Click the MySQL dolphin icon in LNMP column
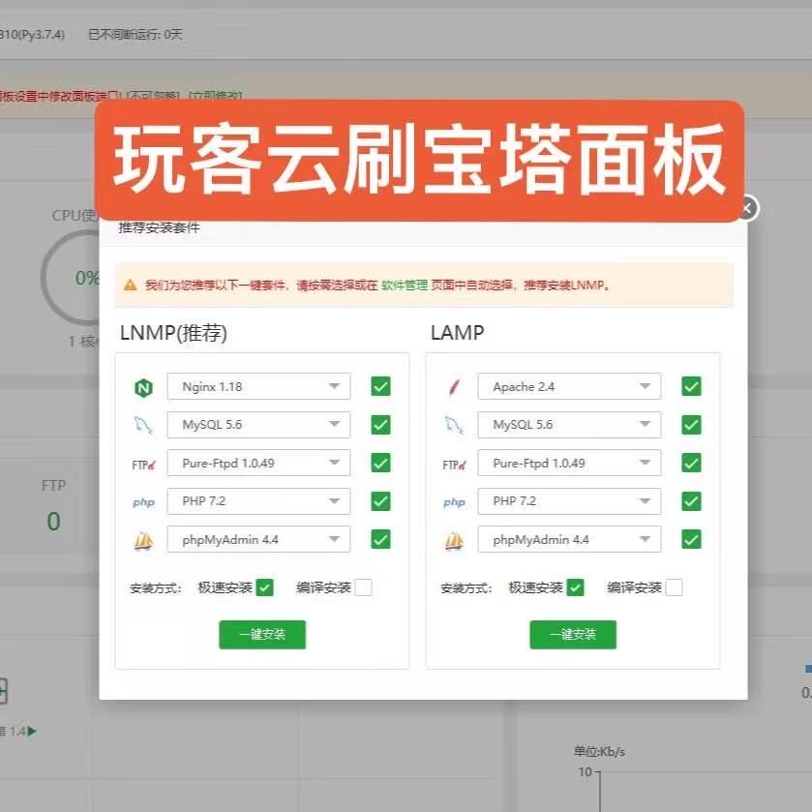The image size is (812, 812). coord(143,424)
